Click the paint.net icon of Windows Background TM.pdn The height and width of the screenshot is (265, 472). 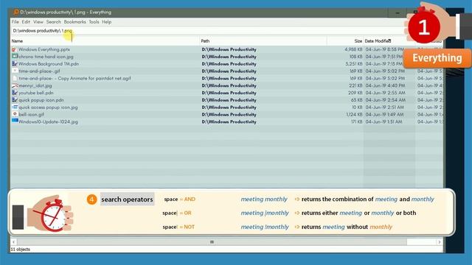pos(15,64)
